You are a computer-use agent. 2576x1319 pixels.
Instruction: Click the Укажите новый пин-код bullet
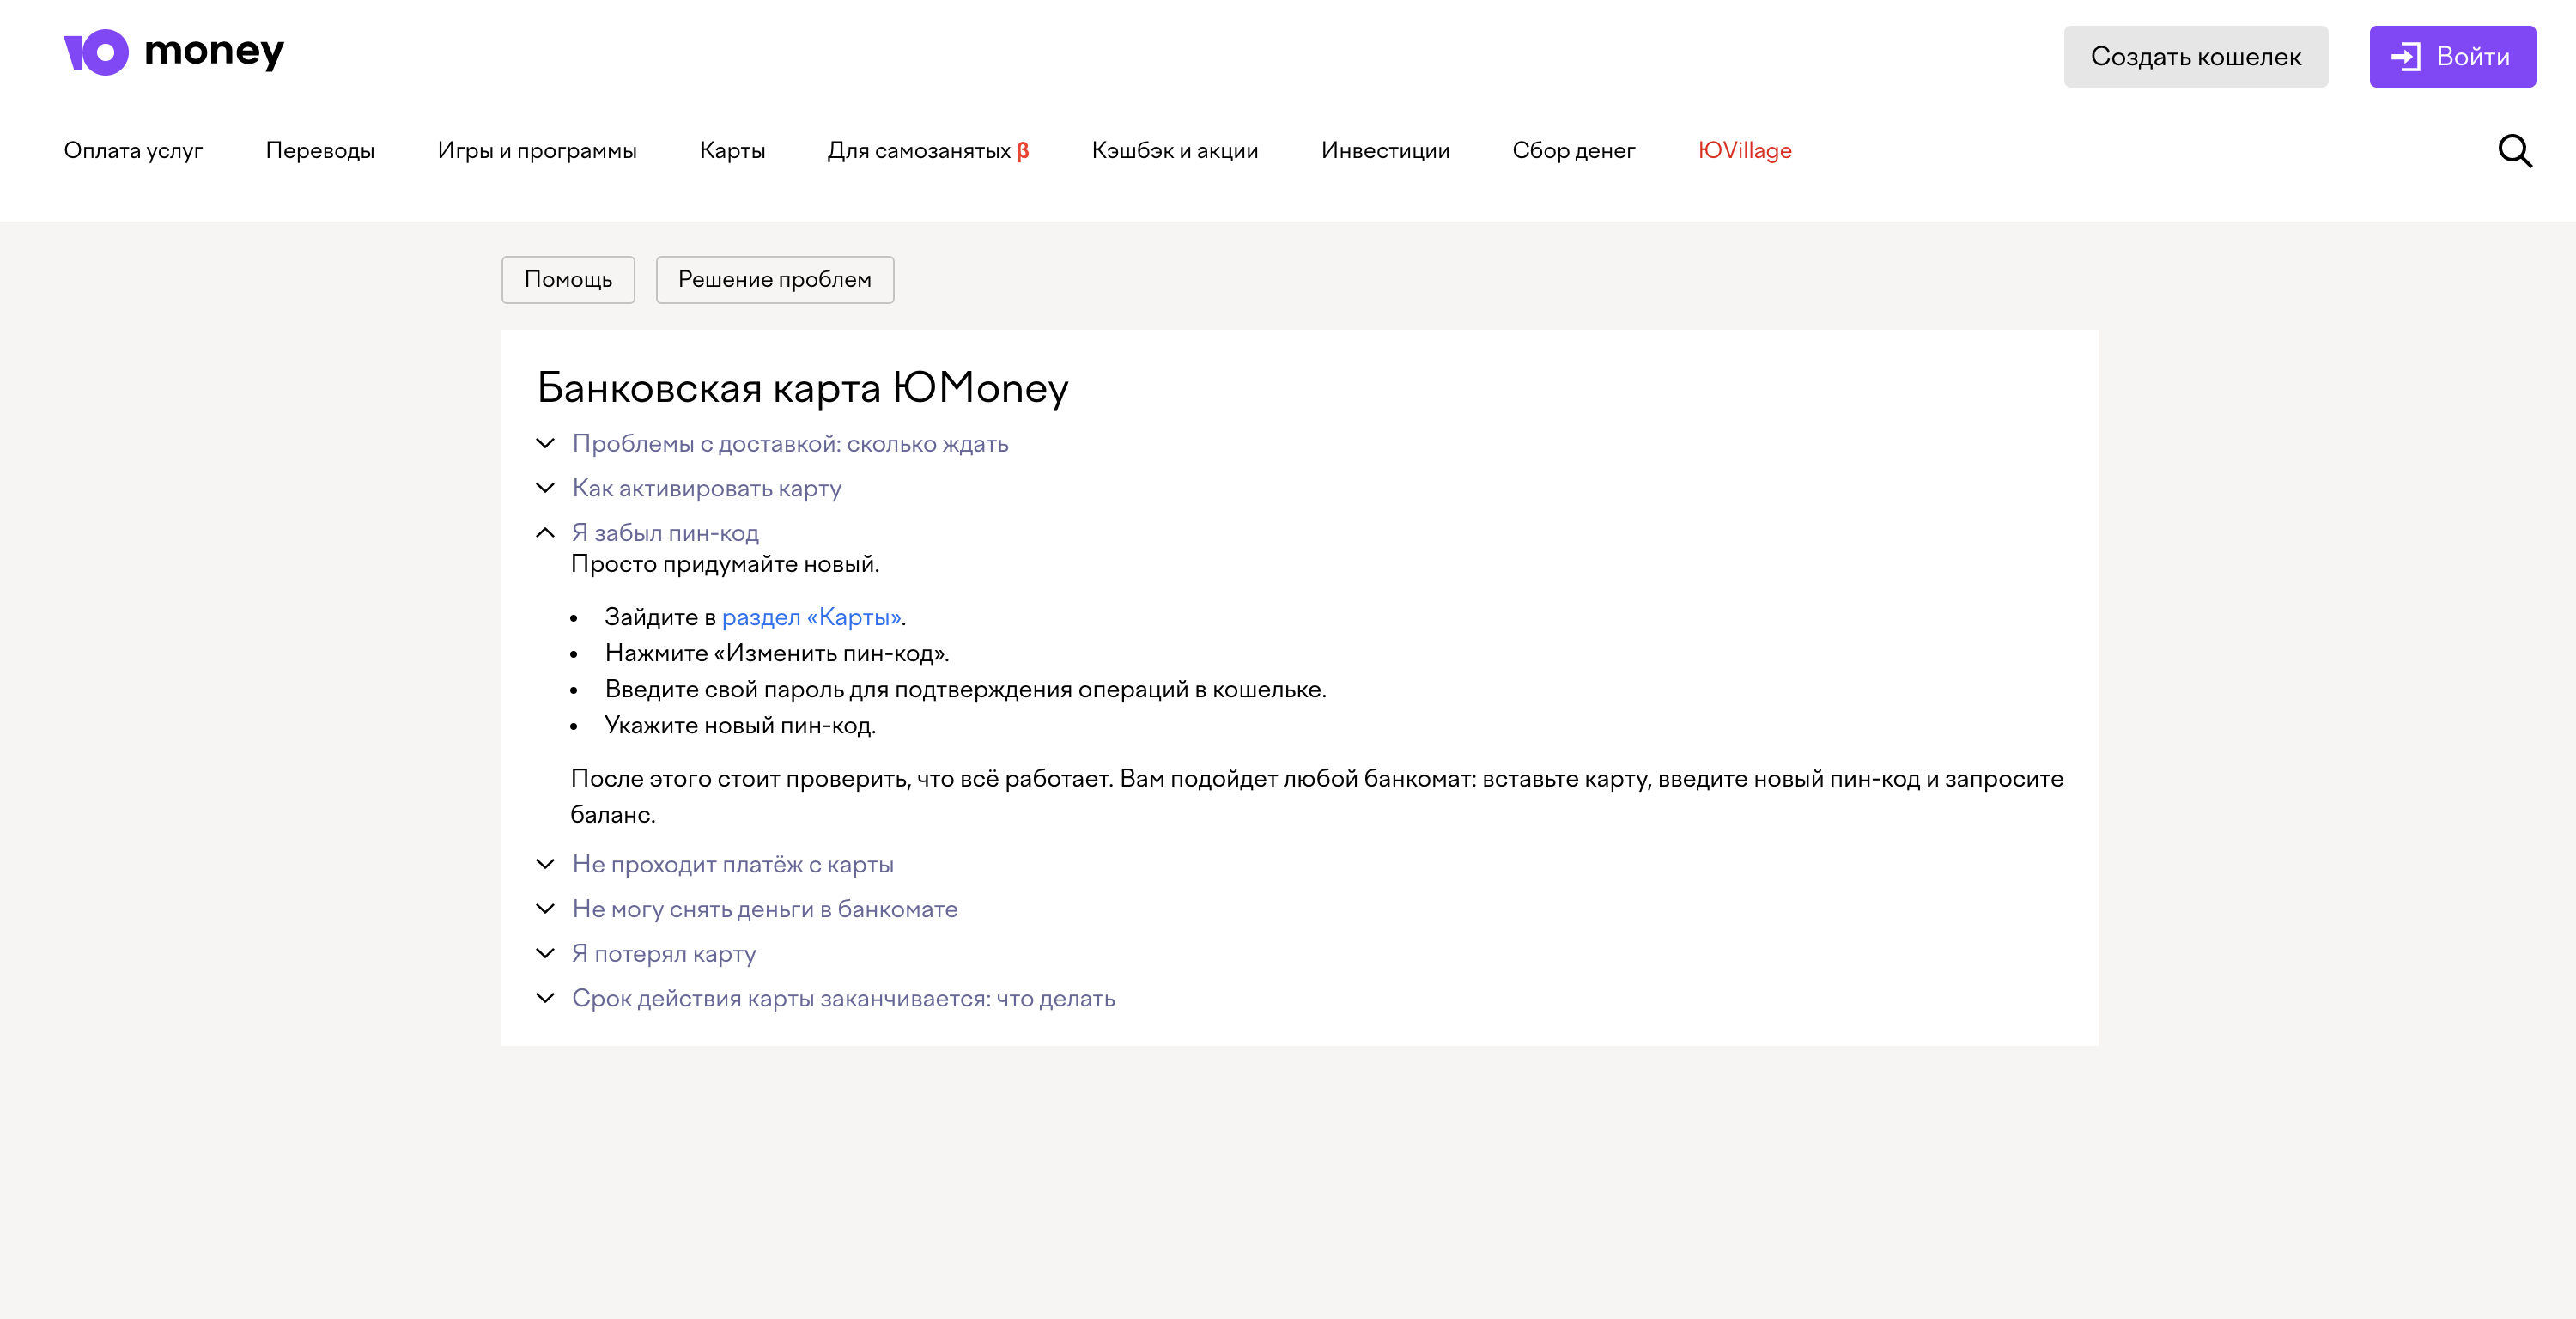pos(740,726)
